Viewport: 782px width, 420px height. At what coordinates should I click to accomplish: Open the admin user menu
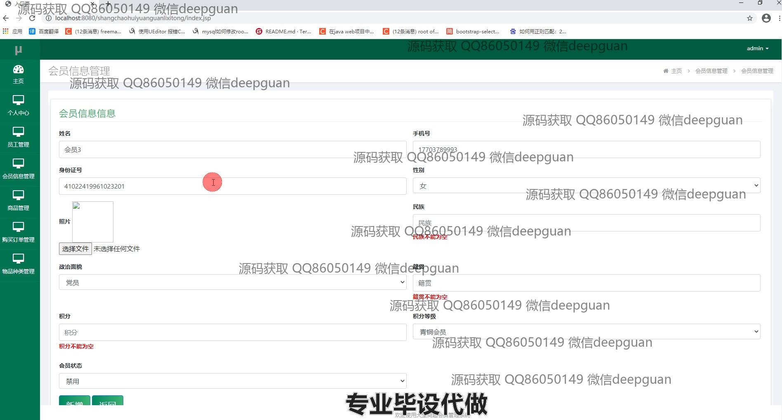point(757,49)
